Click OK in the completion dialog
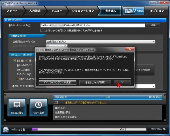Viewport: 170px width, 136px height. (x=122, y=82)
